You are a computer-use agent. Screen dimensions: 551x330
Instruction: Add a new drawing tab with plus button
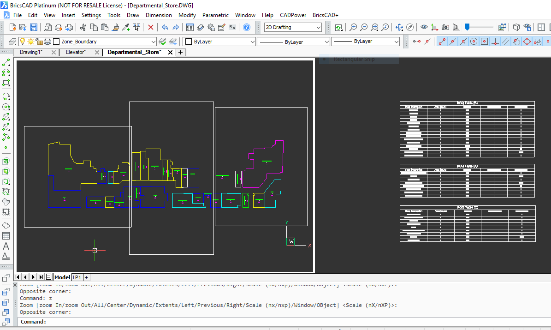click(x=180, y=52)
